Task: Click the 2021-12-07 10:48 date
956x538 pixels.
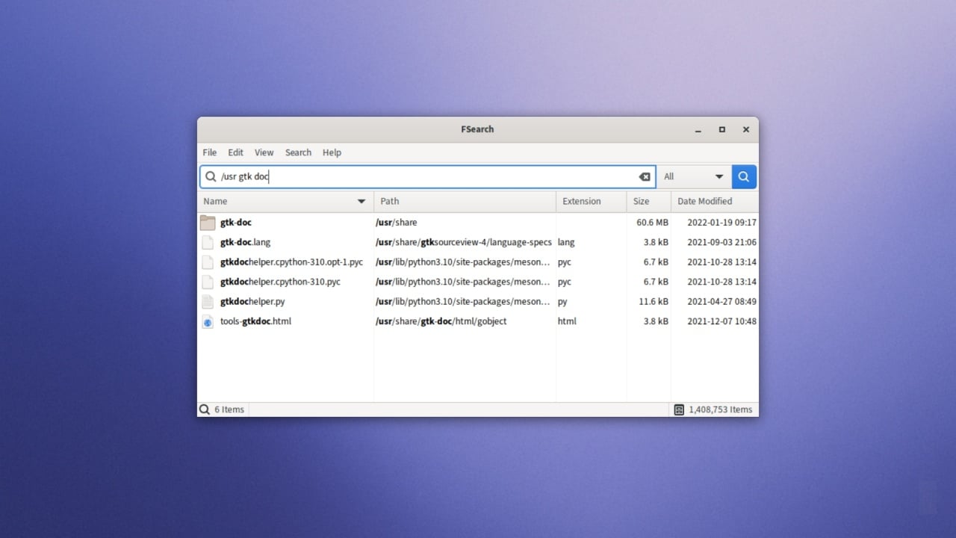Action: point(721,321)
